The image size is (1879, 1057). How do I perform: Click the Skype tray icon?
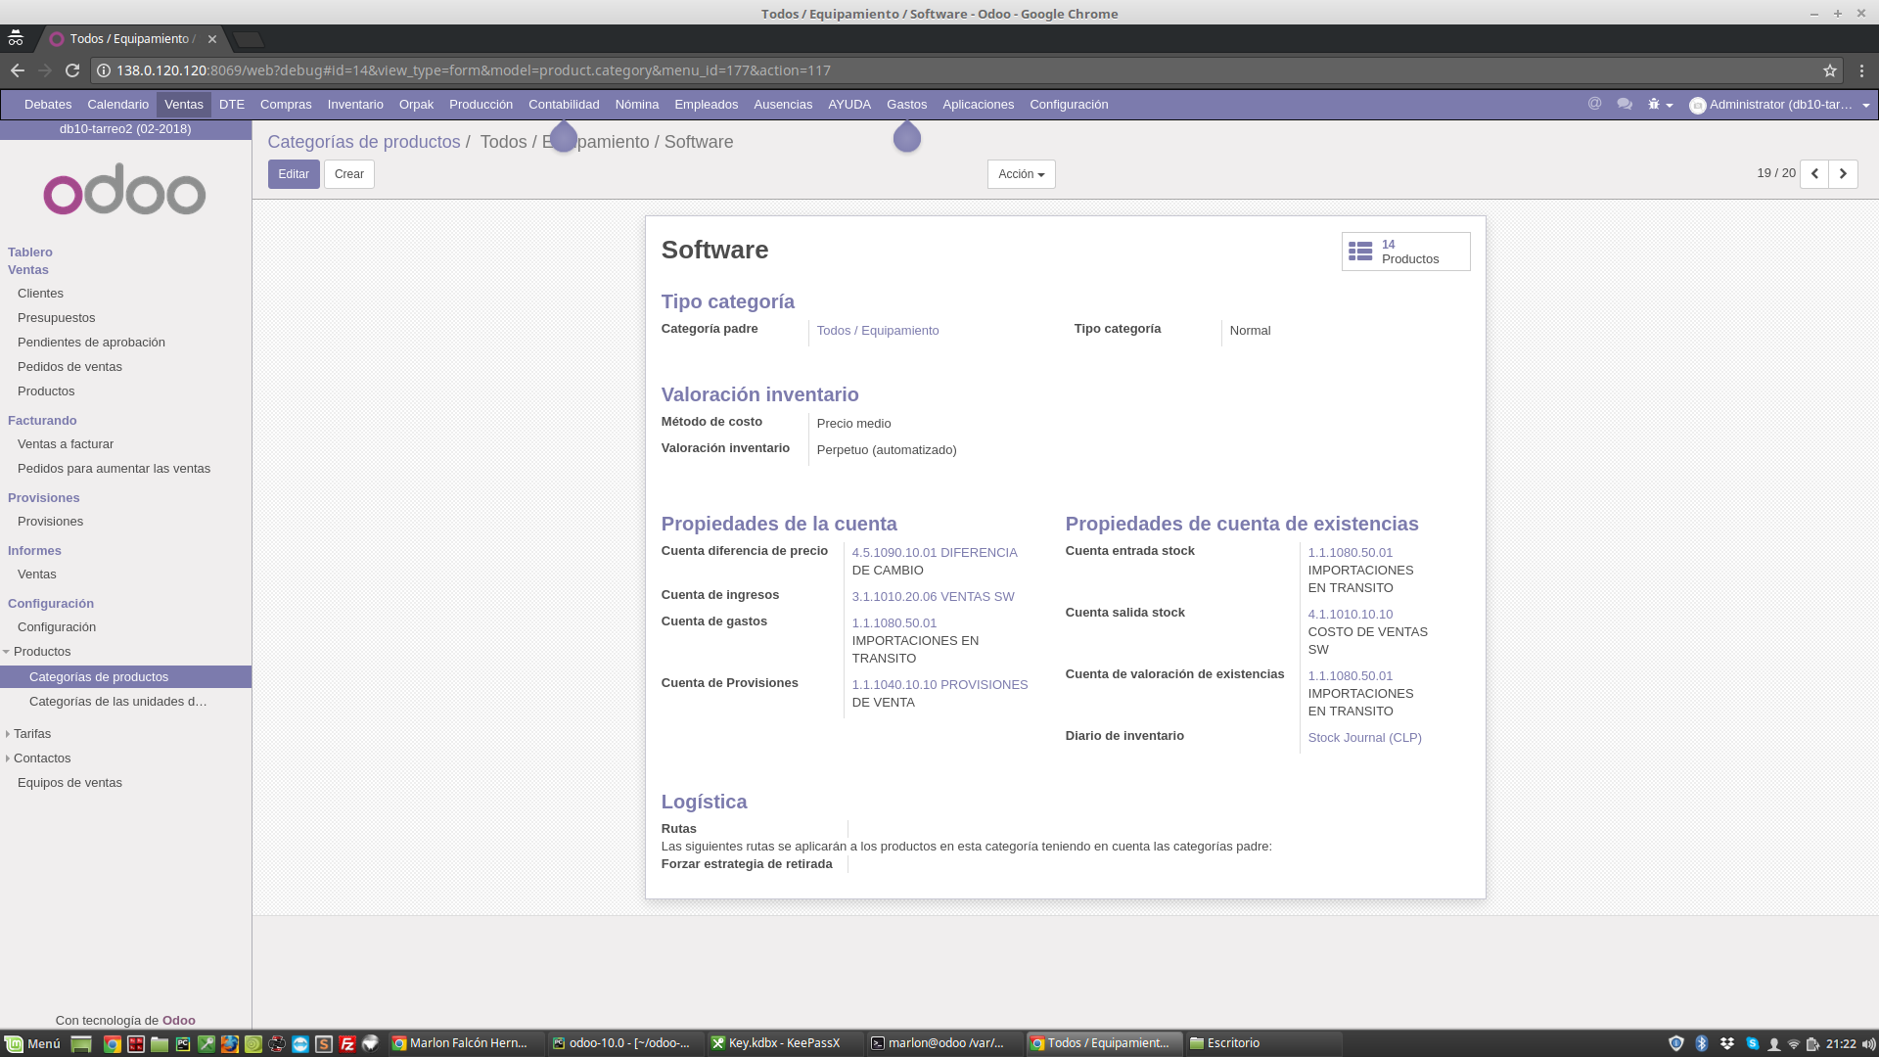(x=1753, y=1043)
